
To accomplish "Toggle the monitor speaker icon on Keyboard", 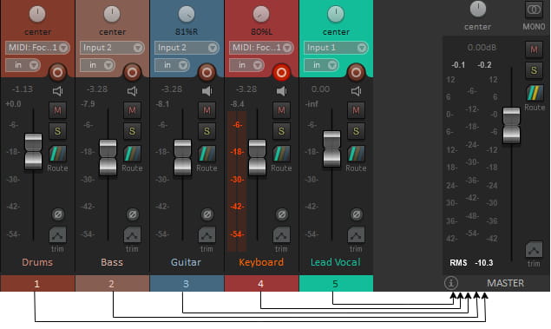I will pyautogui.click(x=281, y=91).
